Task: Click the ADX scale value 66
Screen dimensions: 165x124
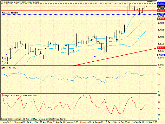Action: [159, 102]
